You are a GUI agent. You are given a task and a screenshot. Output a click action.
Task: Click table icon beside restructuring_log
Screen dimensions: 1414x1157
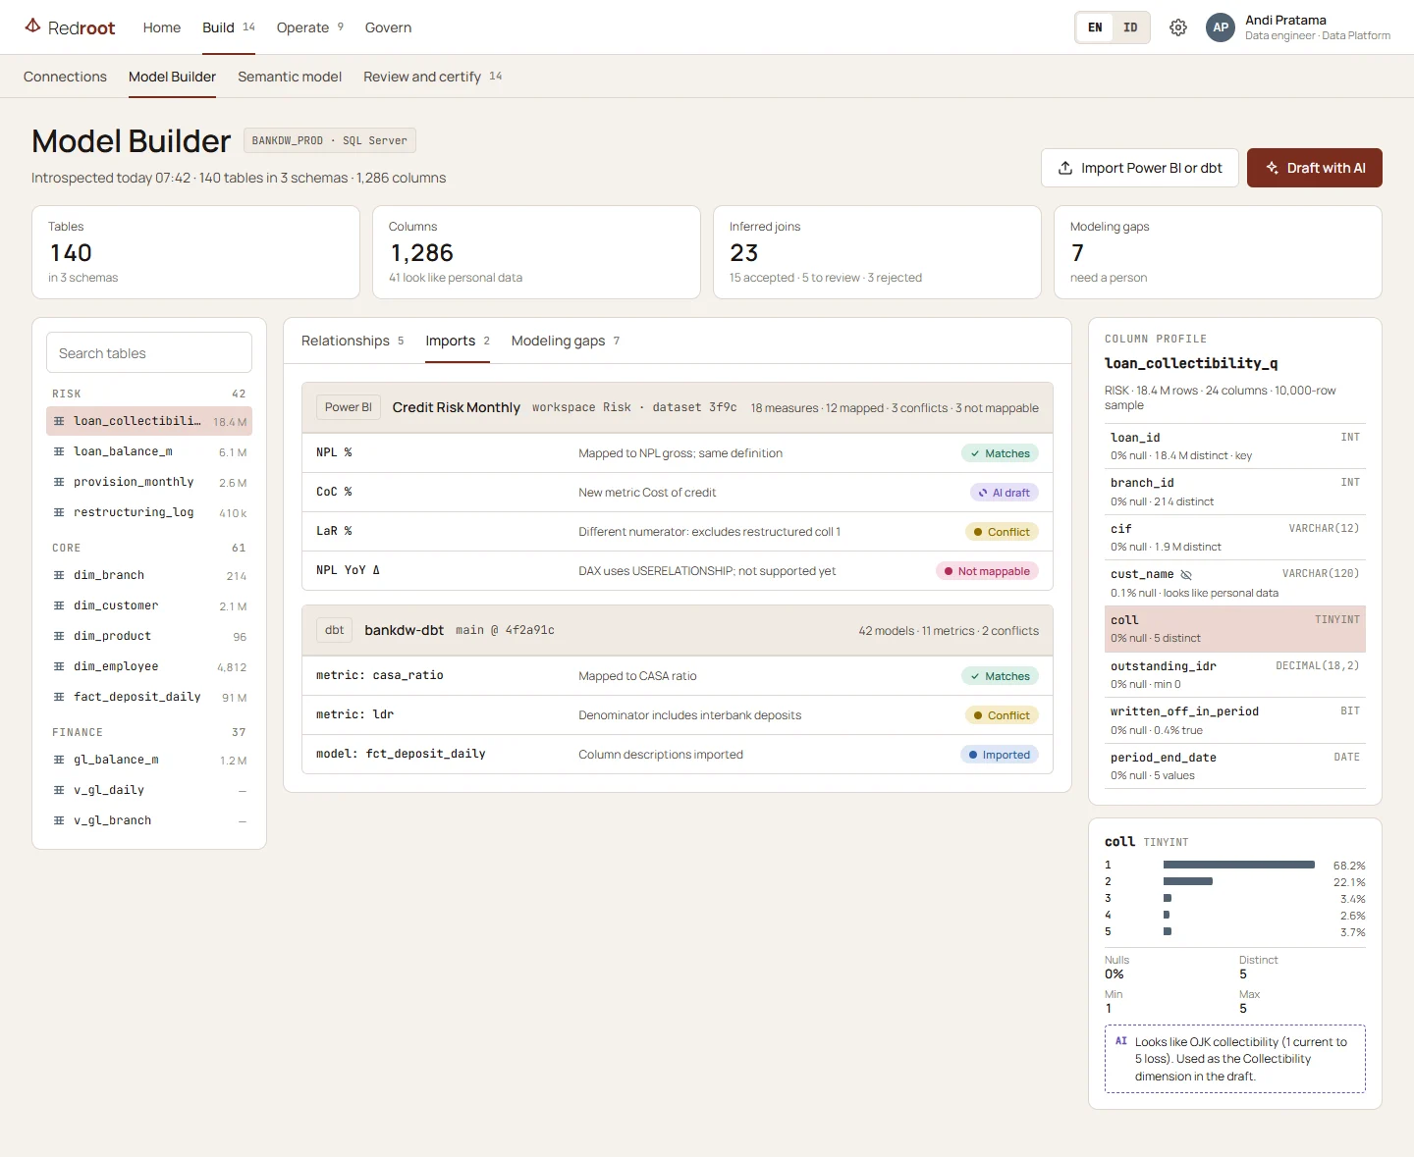(x=59, y=512)
